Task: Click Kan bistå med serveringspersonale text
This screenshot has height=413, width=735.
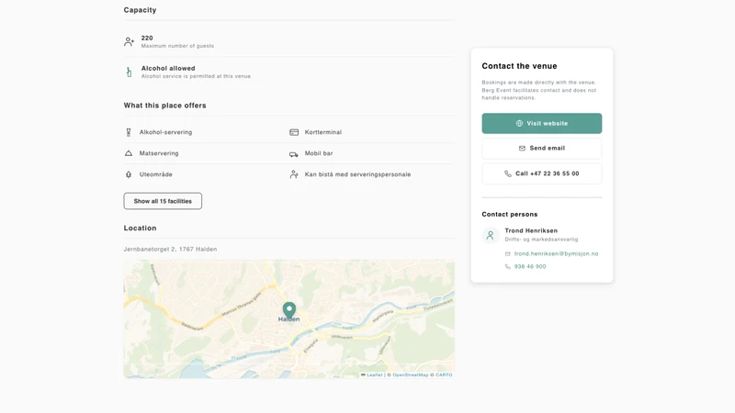Action: click(357, 174)
